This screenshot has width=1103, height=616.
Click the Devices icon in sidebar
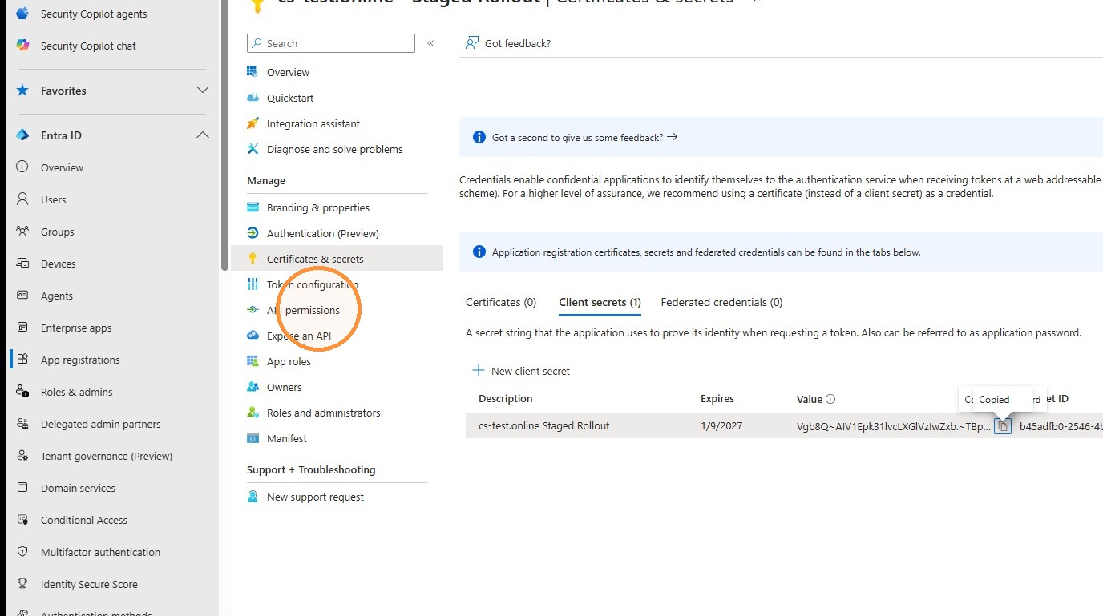click(x=22, y=264)
